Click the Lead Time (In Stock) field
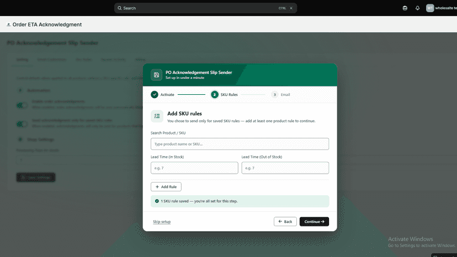The width and height of the screenshot is (457, 257). coord(194,168)
